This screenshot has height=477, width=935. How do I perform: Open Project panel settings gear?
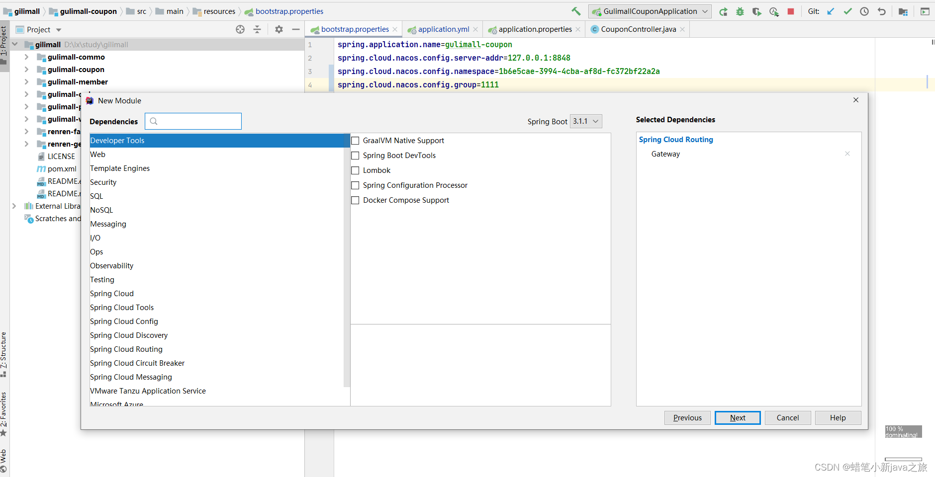(x=279, y=29)
